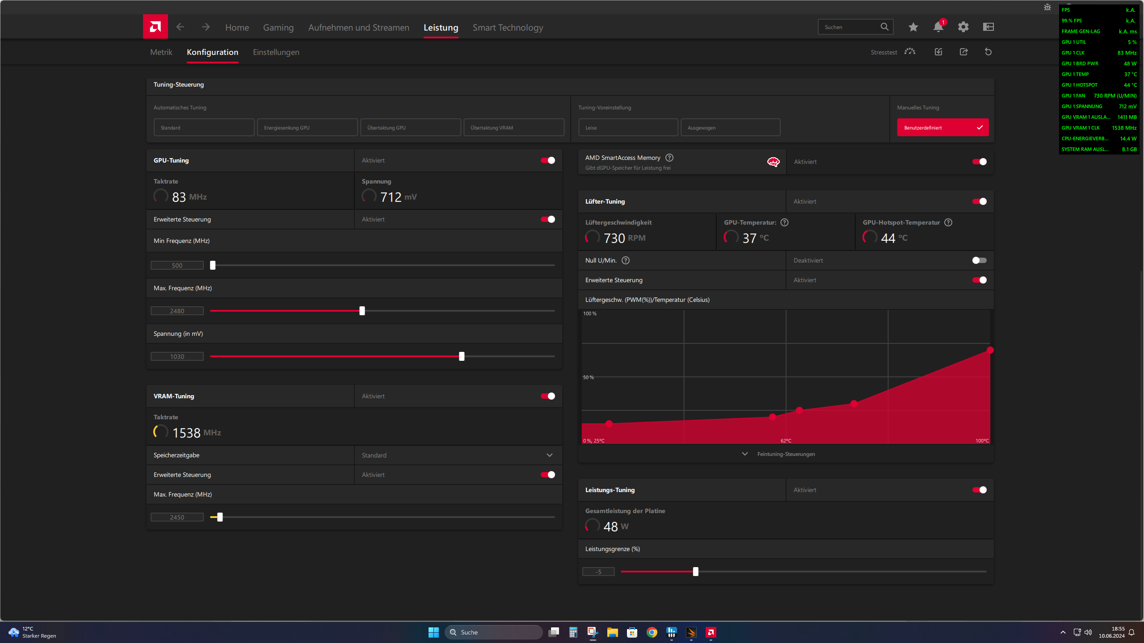The image size is (1144, 643).
Task: Turn off AMD SmartAccess Memory toggle
Action: [979, 162]
